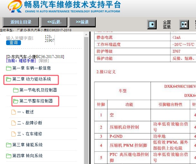Image resolution: width=196 pixels, height=164 pixels.
Task: Expand 第四章 转向系统 chapter
Action: pos(27,156)
